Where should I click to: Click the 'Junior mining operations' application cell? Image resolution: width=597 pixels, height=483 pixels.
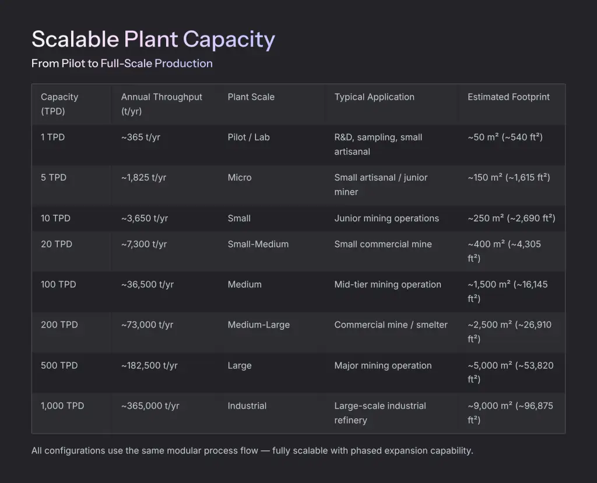click(x=387, y=218)
